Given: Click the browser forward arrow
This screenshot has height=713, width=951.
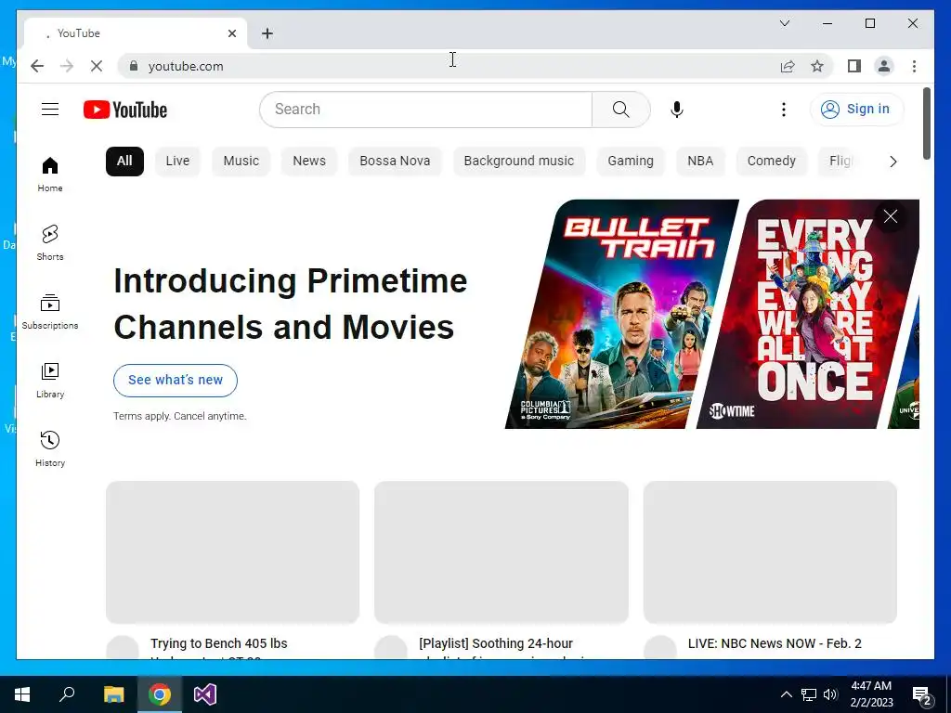Looking at the screenshot, I should coord(67,66).
